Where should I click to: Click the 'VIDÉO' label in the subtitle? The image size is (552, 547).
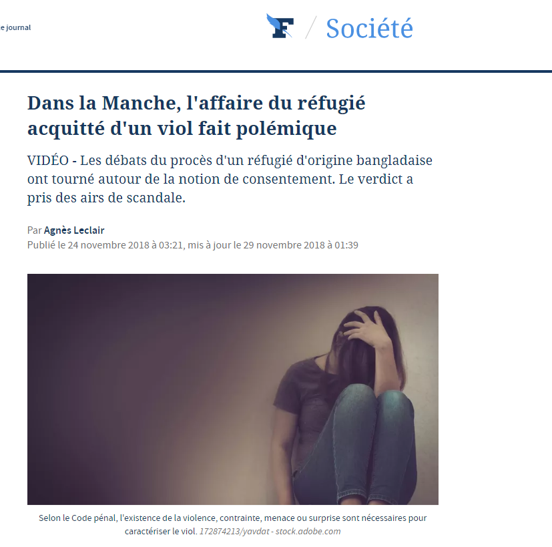pyautogui.click(x=48, y=160)
